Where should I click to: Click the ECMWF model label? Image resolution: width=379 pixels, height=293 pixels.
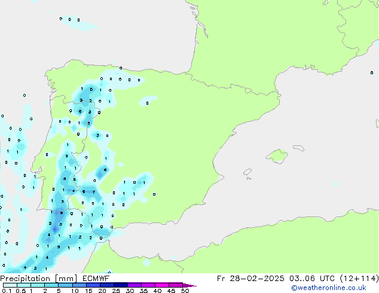pos(96,279)
